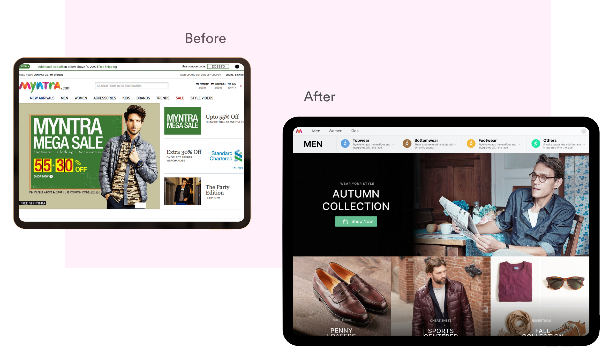
Task: Expand Bottomwear dropdown description chevron
Action: [457, 145]
